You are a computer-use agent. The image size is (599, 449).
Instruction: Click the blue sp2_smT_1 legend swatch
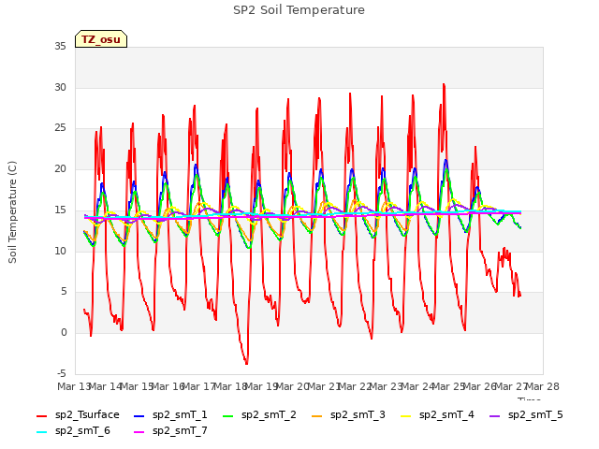click(x=139, y=415)
